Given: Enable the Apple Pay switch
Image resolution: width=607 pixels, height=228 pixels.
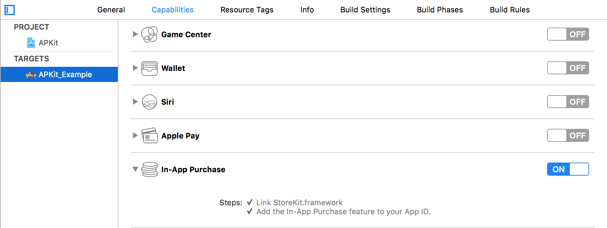Looking at the screenshot, I should tap(568, 136).
